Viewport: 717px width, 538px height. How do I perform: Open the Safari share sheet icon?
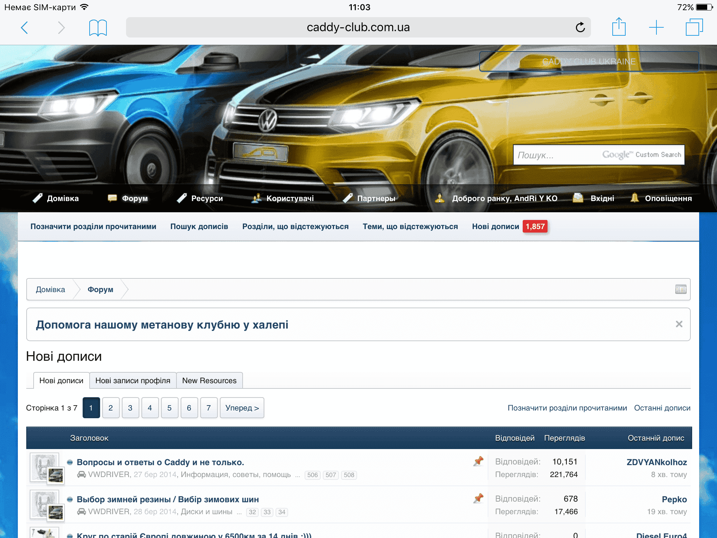coord(619,27)
